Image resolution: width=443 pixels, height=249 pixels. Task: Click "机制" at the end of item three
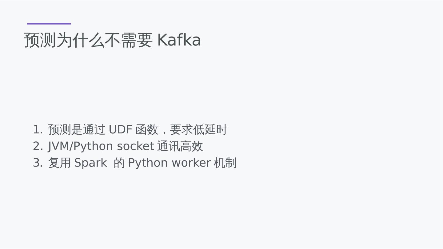(225, 163)
